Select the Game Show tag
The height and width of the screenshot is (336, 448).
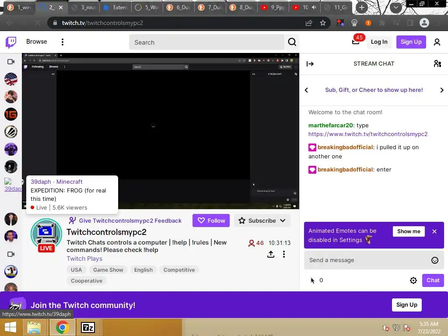[108, 269]
